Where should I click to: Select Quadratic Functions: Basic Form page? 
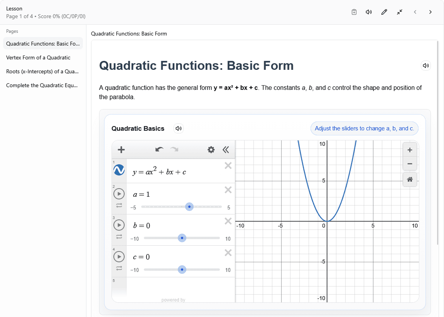tap(43, 44)
